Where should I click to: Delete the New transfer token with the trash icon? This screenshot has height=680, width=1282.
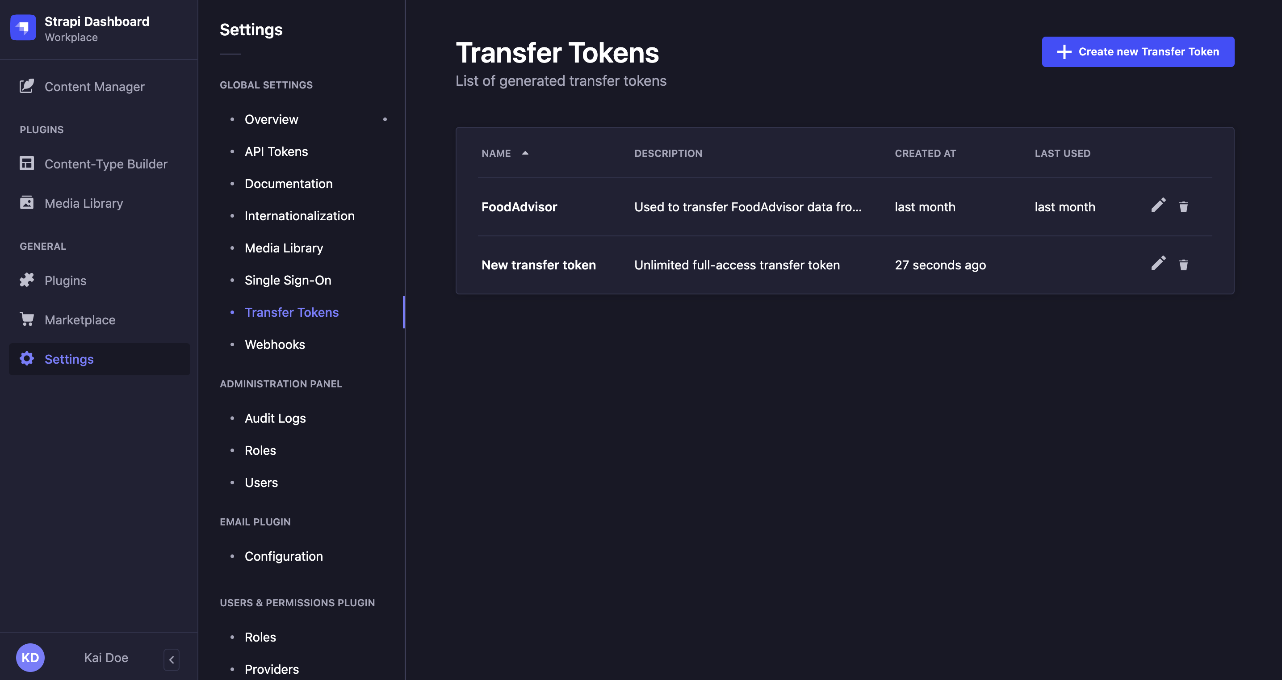(1183, 264)
